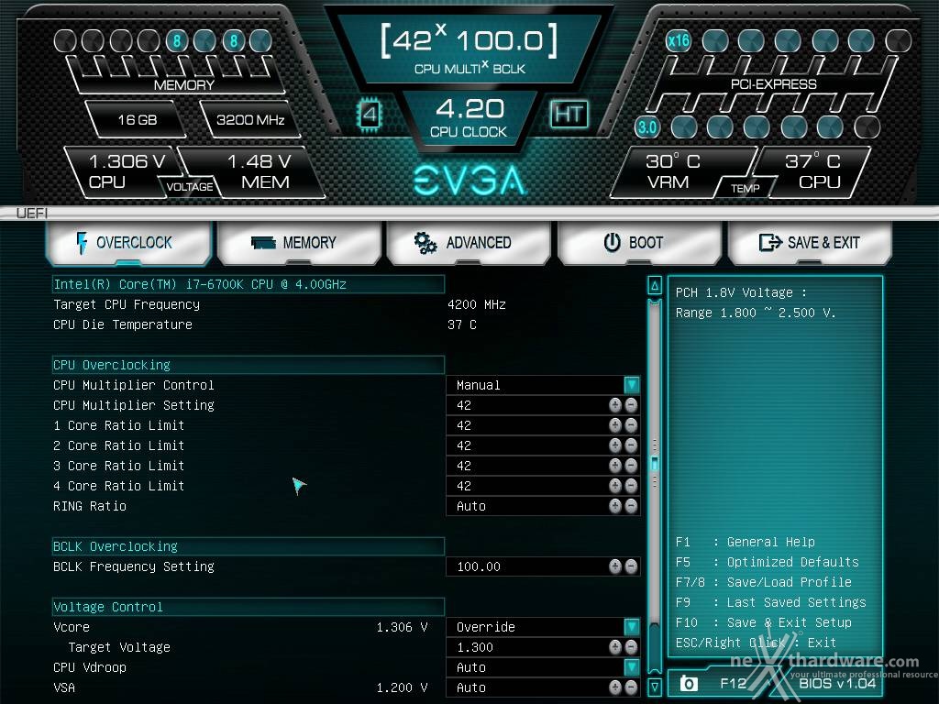
Task: Increase 3 Core Ratio Limit
Action: (615, 465)
